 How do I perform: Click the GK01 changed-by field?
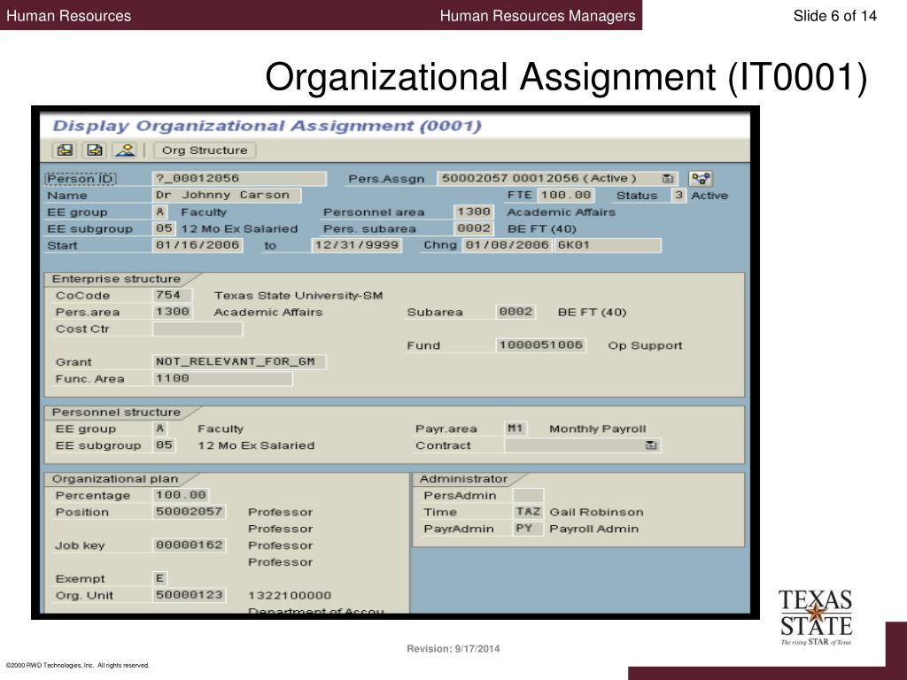click(608, 245)
